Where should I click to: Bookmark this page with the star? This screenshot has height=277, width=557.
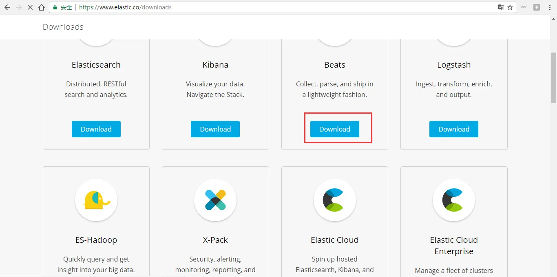tap(510, 7)
